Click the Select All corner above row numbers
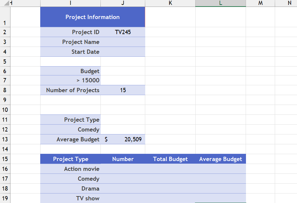The width and height of the screenshot is (297, 203). point(5,3)
